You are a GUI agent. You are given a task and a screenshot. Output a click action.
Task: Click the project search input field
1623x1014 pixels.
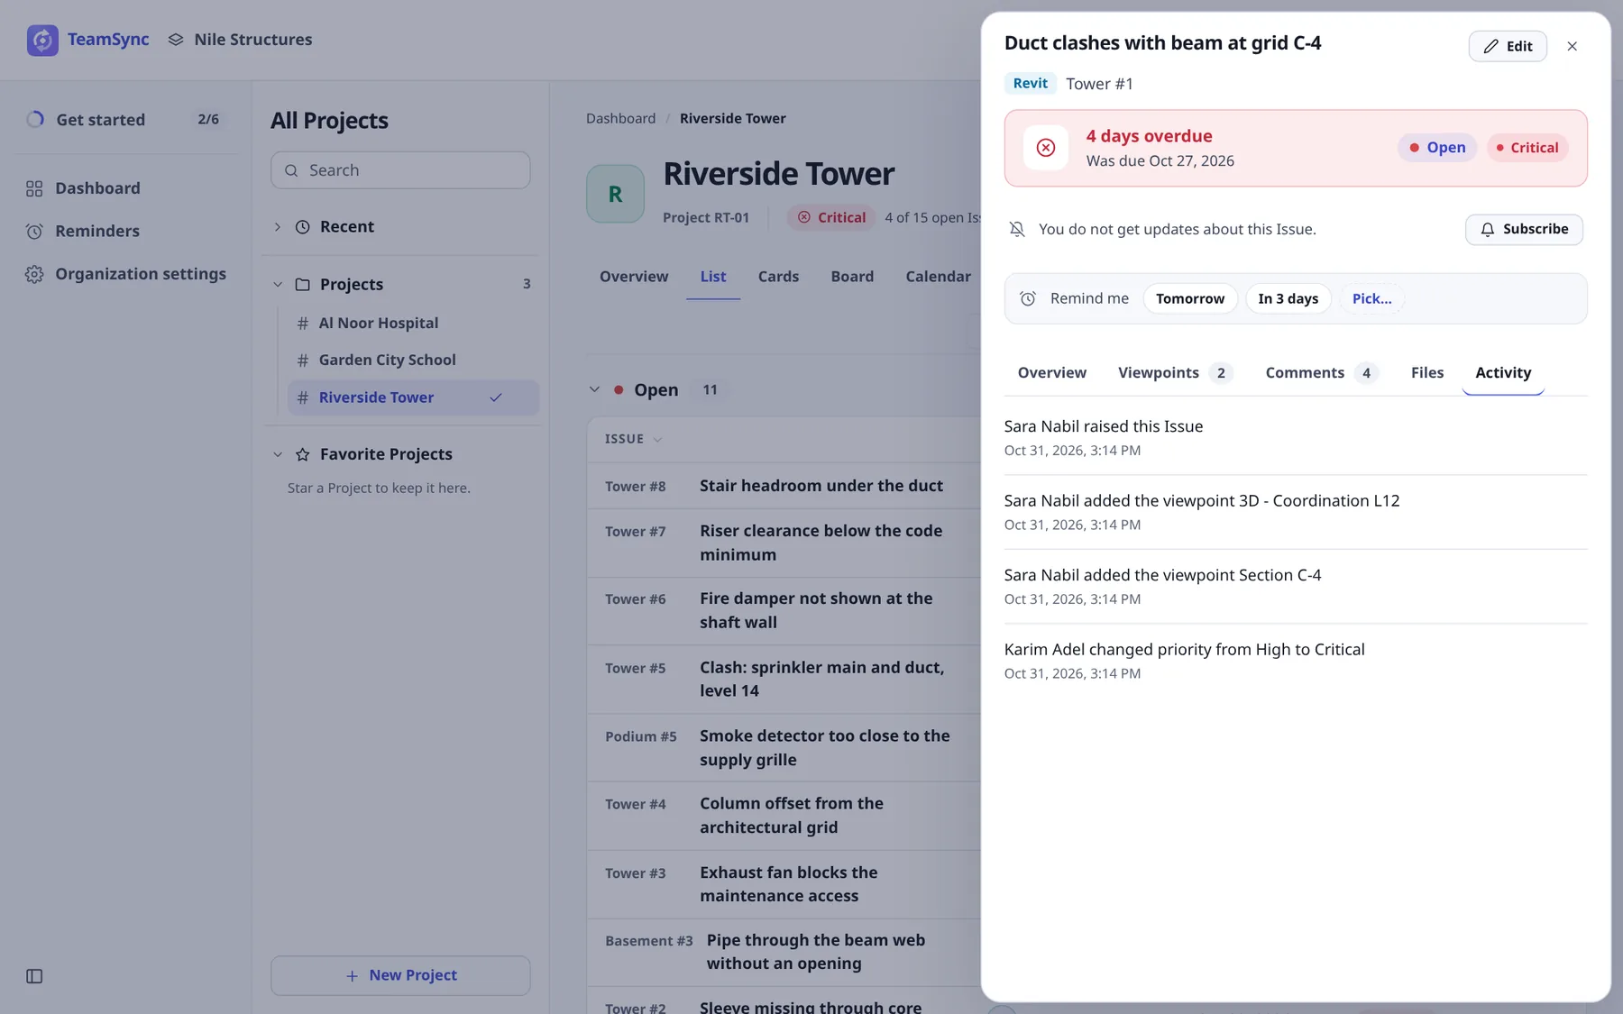click(x=400, y=170)
